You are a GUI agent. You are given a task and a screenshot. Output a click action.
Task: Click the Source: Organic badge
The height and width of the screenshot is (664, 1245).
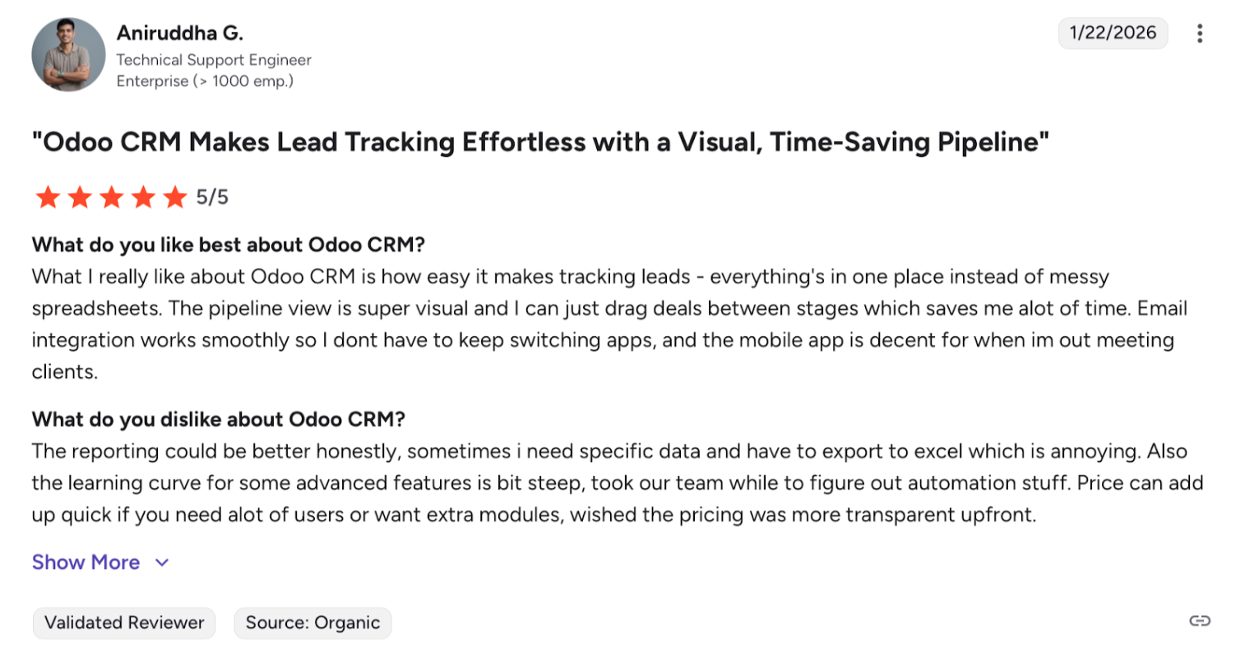point(312,623)
